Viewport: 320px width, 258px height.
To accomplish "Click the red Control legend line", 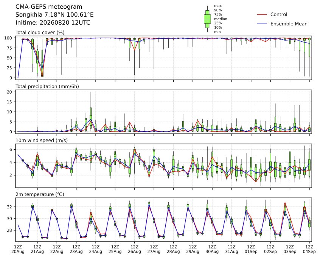I will click(262, 14).
